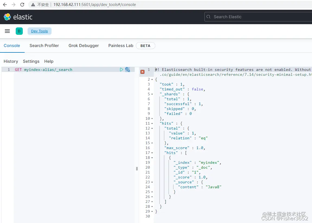Click the green D space avatar
Viewport: 312px width, 223px height.
(x=19, y=31)
